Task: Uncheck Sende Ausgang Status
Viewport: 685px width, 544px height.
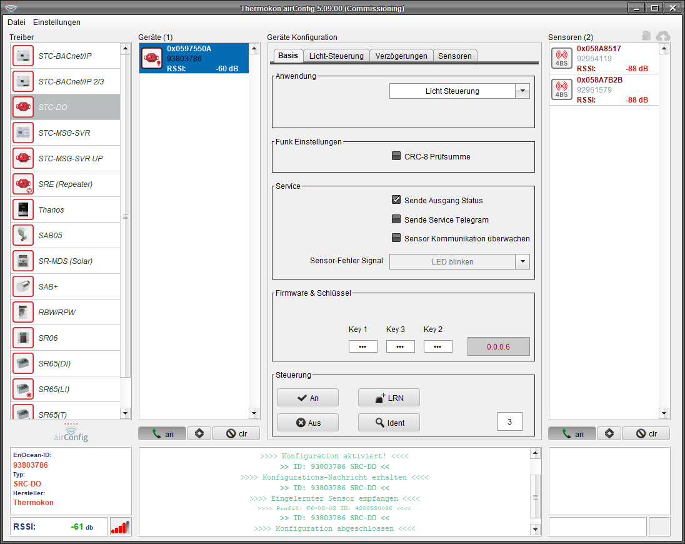Action: (x=396, y=200)
